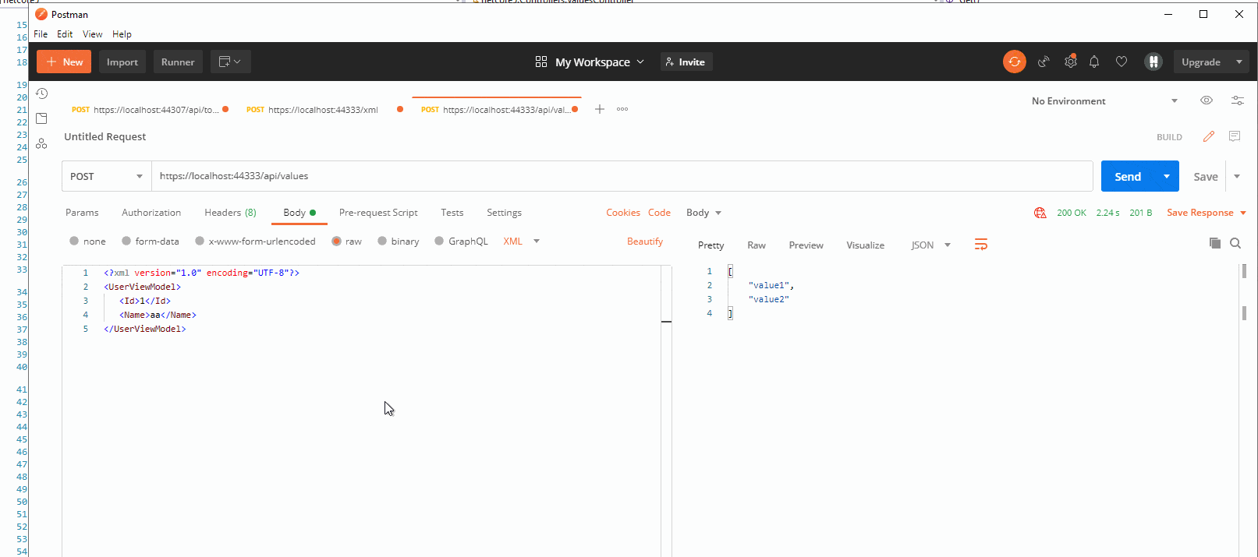Click the environment quick look eye icon
1258x557 pixels.
tap(1207, 100)
